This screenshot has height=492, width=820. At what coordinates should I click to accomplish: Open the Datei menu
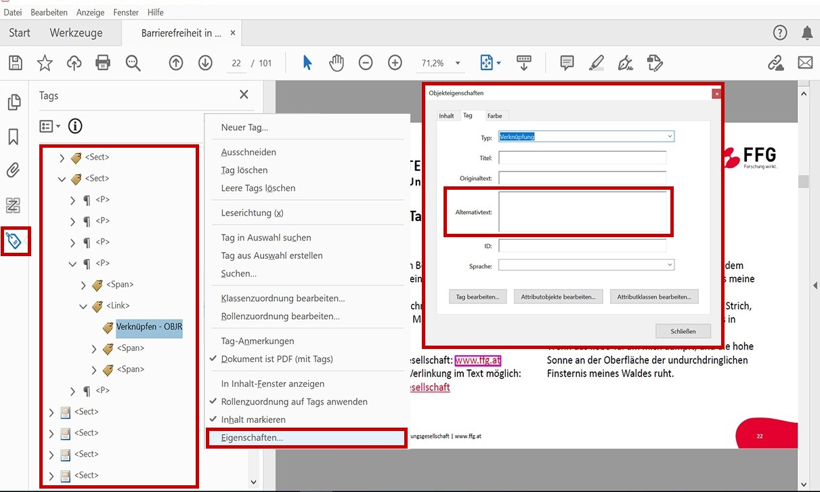click(x=13, y=12)
